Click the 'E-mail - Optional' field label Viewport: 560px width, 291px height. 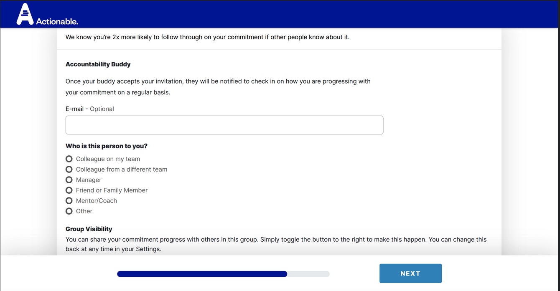pyautogui.click(x=89, y=109)
